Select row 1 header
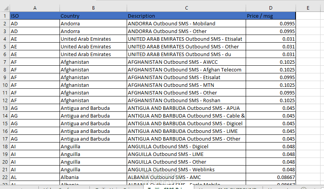 click(x=5, y=16)
